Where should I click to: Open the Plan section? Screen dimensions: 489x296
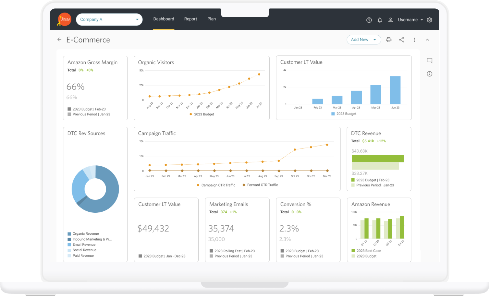pyautogui.click(x=211, y=19)
